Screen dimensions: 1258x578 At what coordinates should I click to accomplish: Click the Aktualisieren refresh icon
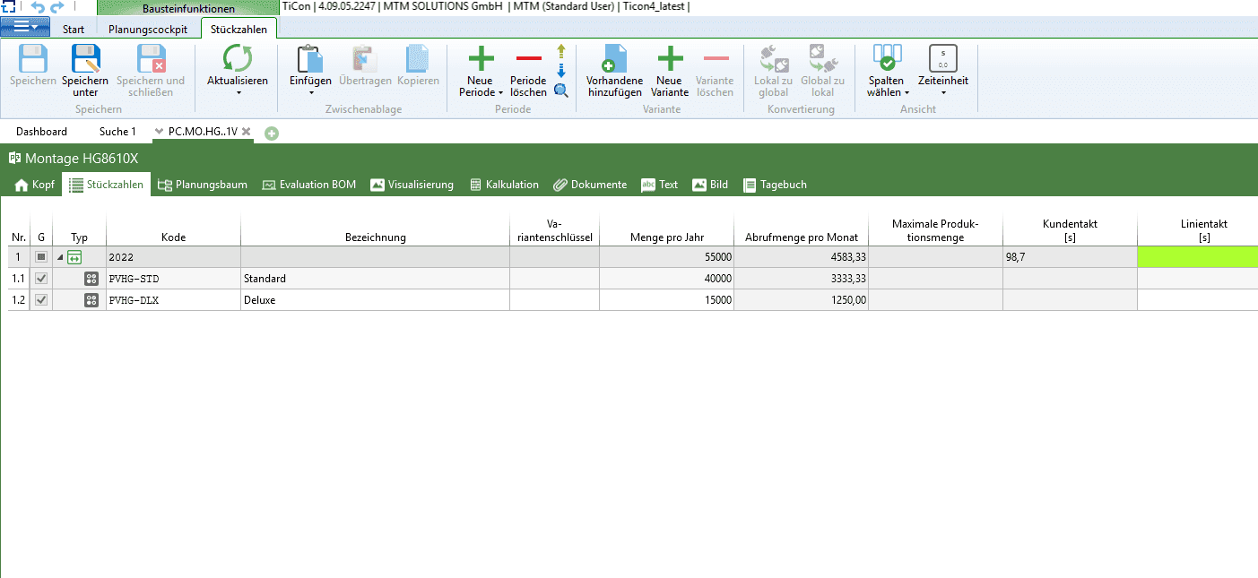tap(237, 59)
